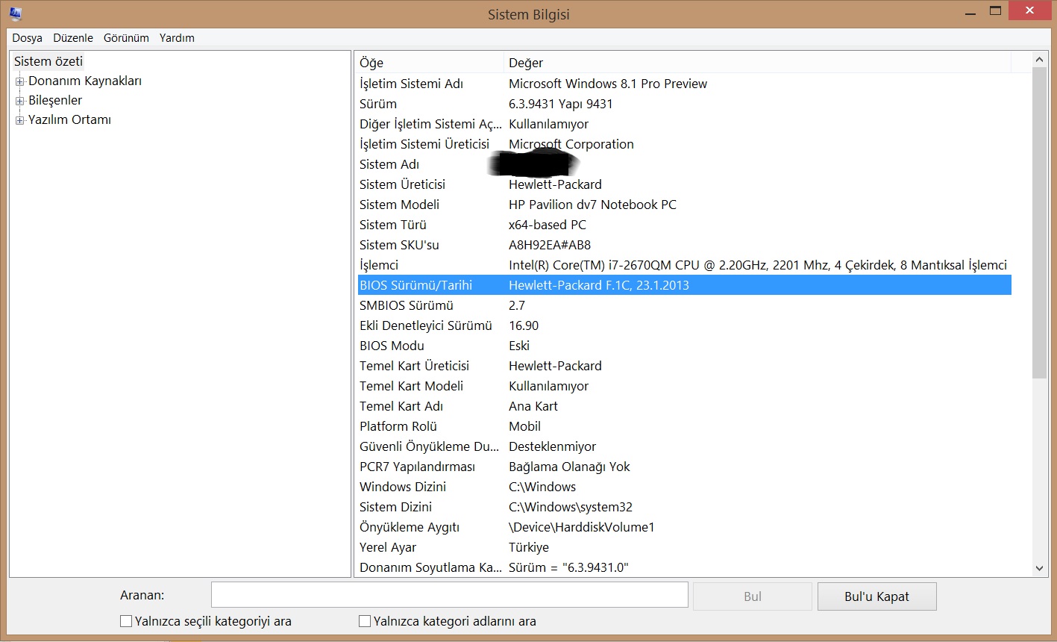
Task: Select the Temel Kart Modeli row
Action: [x=685, y=386]
